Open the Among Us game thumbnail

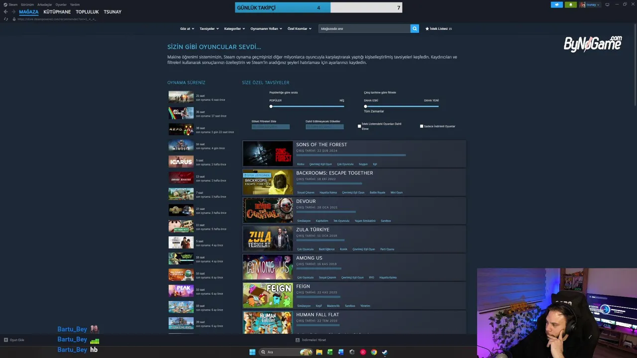click(268, 267)
